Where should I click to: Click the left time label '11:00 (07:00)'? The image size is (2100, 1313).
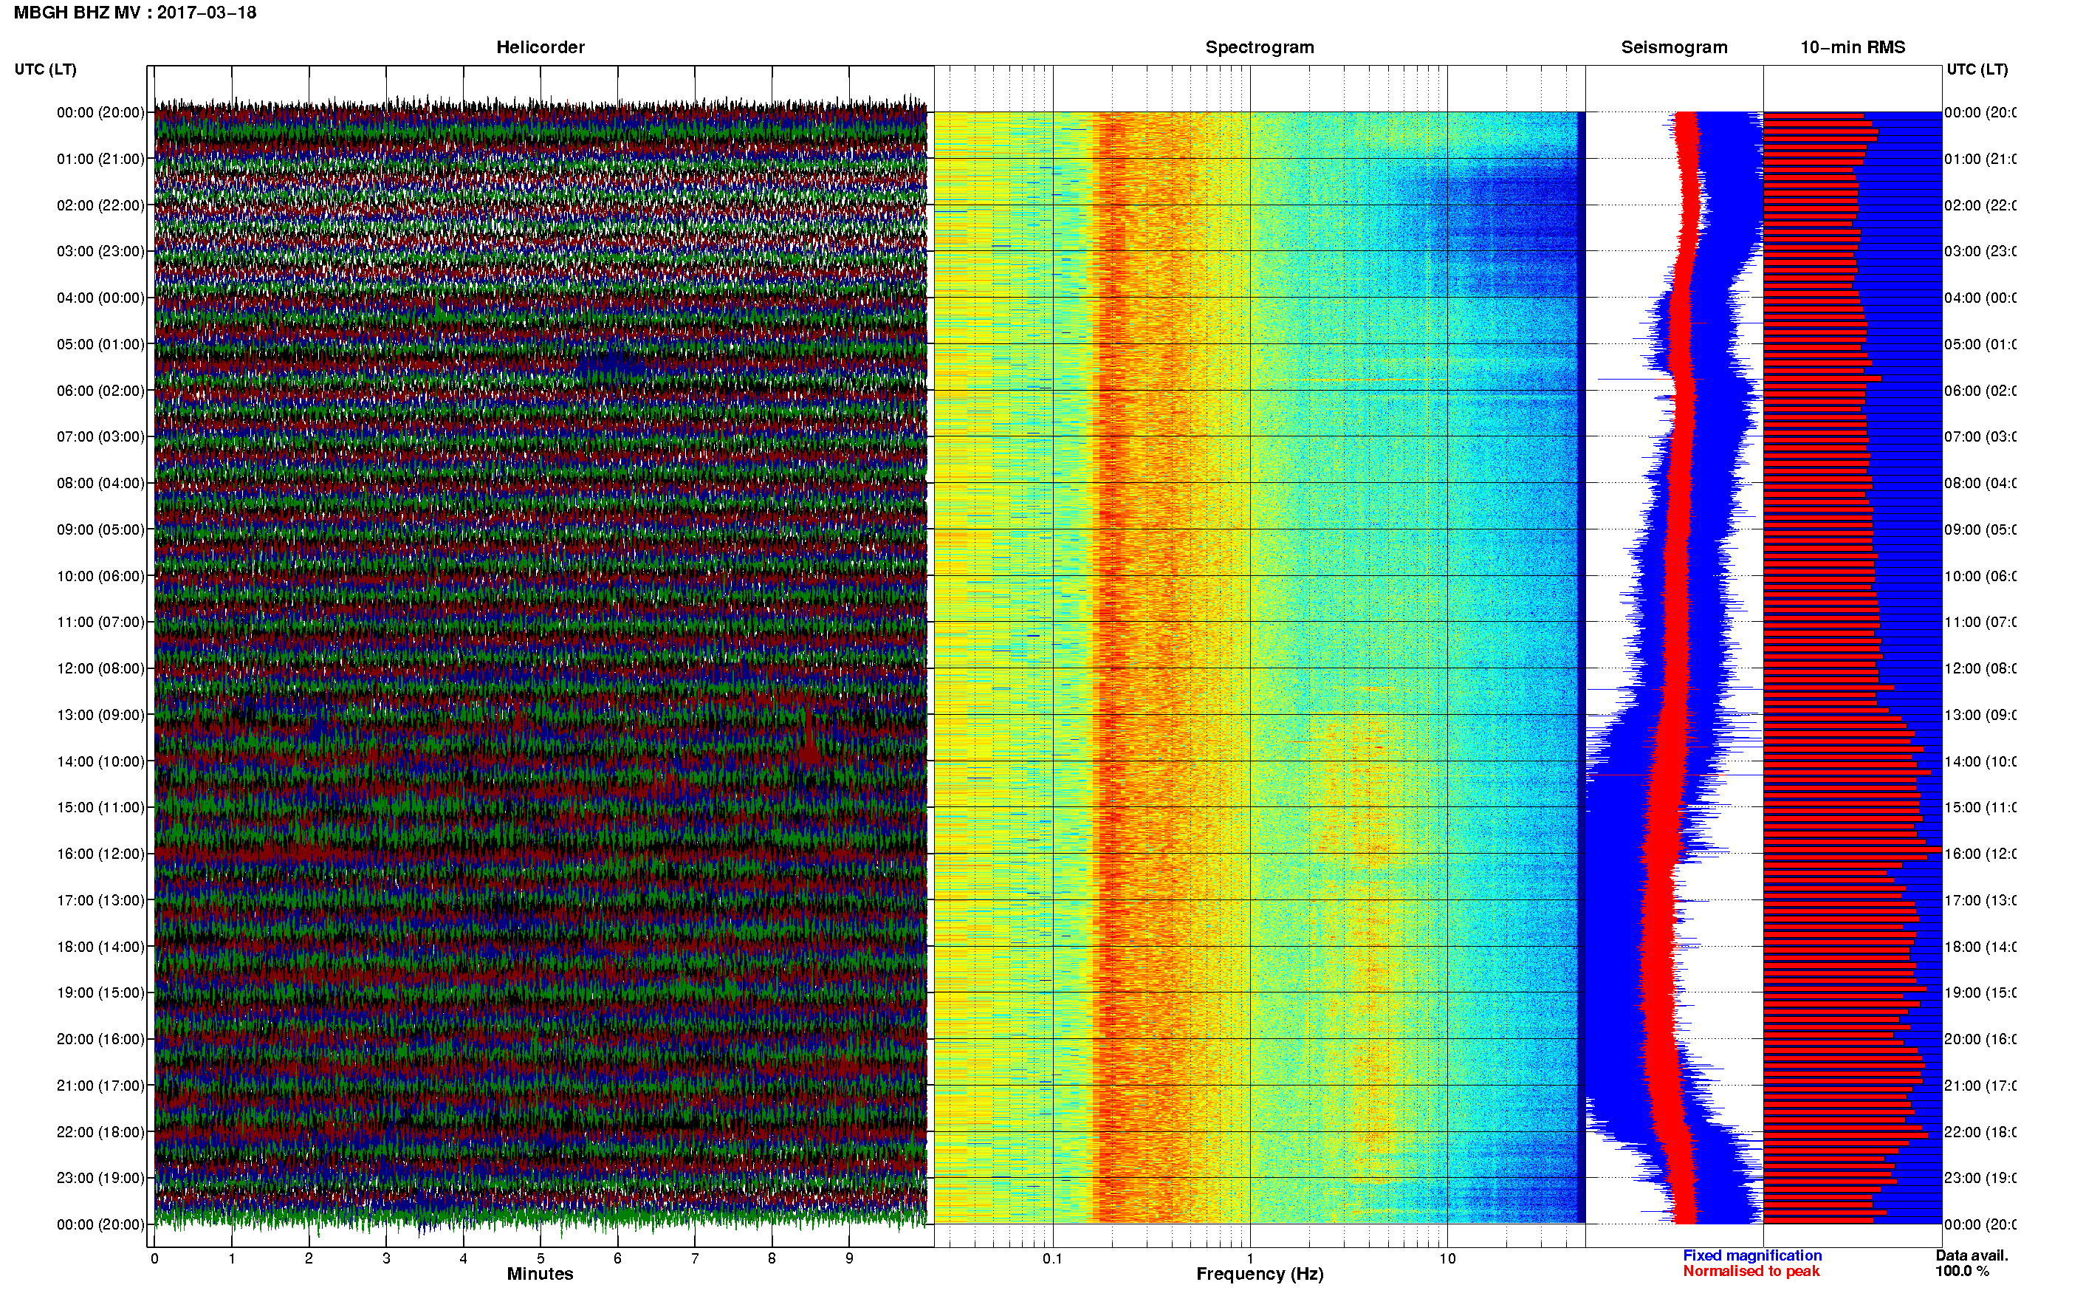point(100,622)
